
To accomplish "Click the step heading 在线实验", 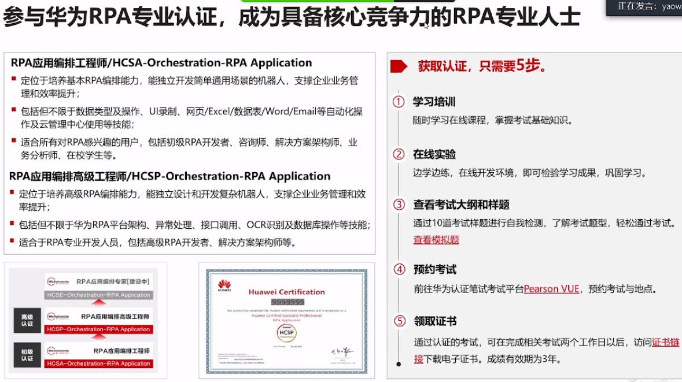I will (x=434, y=154).
